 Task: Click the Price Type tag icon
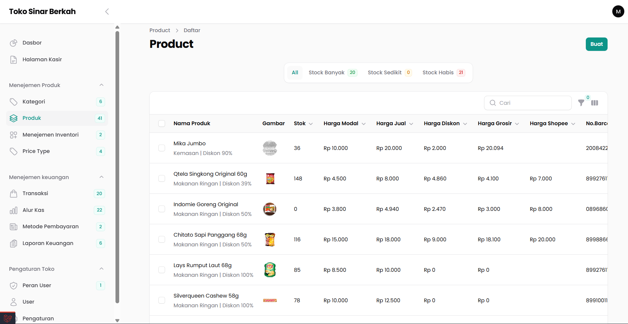click(x=13, y=151)
